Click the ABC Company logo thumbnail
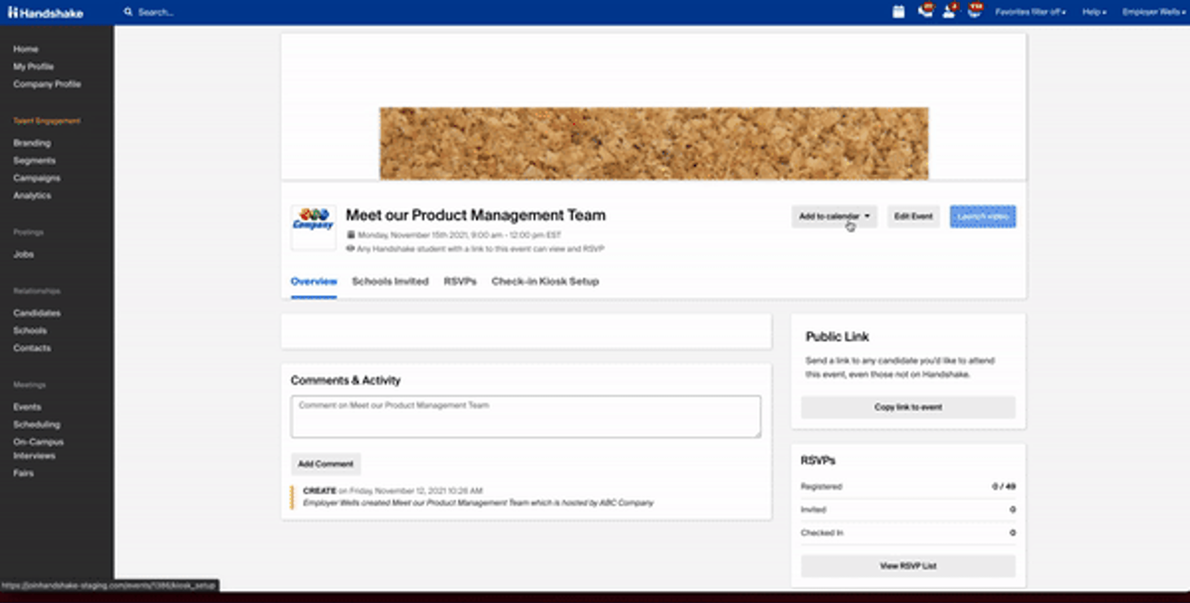The width and height of the screenshot is (1190, 603). click(313, 227)
